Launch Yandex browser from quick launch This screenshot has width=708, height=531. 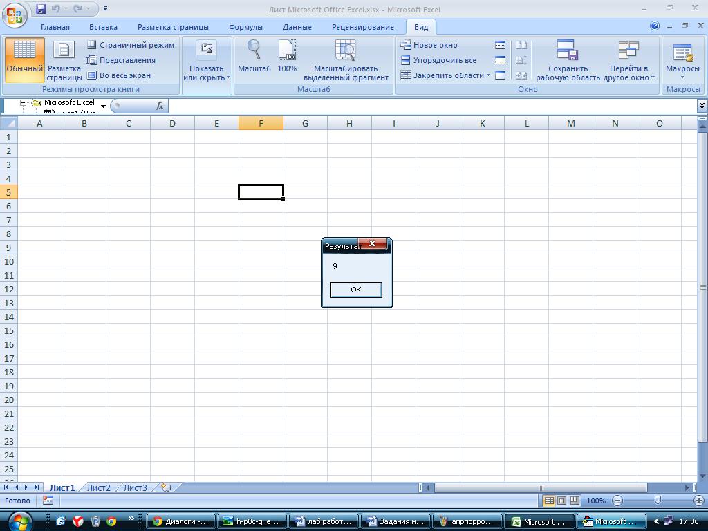(x=78, y=521)
